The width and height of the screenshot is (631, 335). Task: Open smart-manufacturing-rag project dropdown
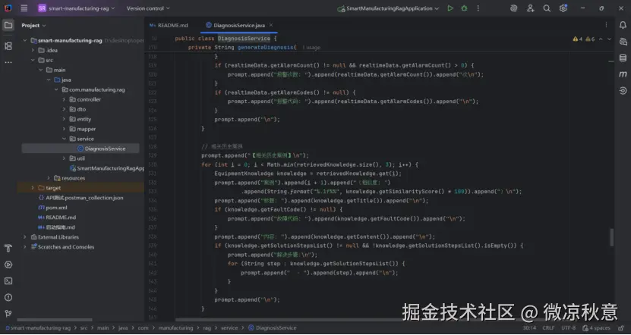[77, 8]
